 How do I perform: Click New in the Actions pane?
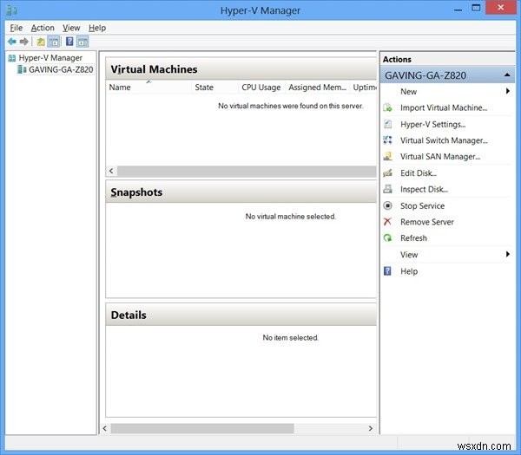[408, 92]
